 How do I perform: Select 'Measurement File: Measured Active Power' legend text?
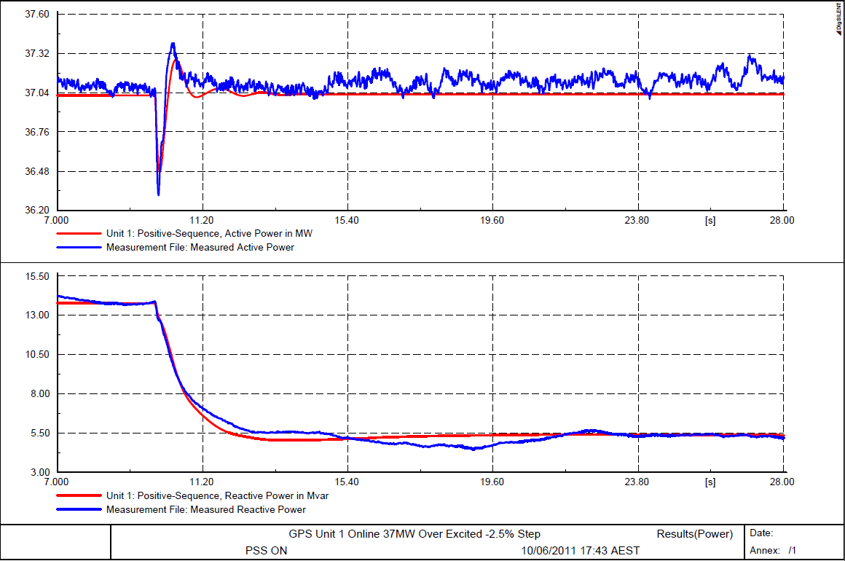tap(200, 248)
